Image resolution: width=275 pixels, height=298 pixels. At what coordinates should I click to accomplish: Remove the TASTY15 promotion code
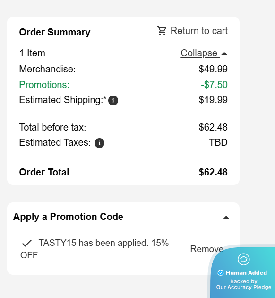pyautogui.click(x=207, y=249)
